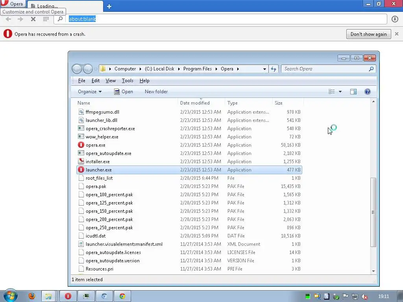Image resolution: width=403 pixels, height=302 pixels.
Task: Click the Search Opera field
Action: [328, 69]
